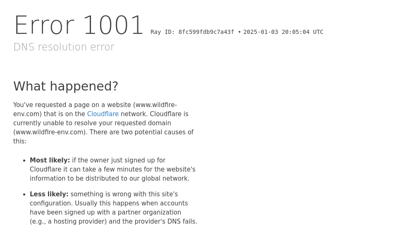Image resolution: width=397 pixels, height=248 pixels.
Task: Click the "global network" text
Action: pos(165,179)
